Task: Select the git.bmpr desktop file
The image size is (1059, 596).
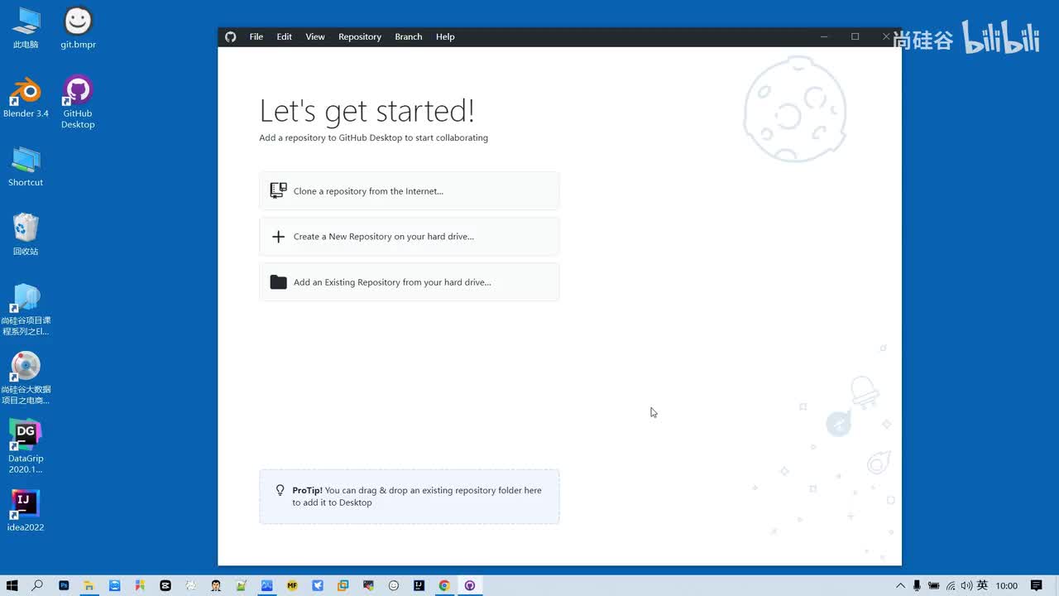Action: [x=78, y=28]
